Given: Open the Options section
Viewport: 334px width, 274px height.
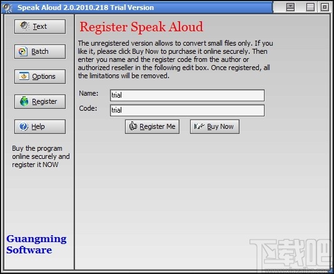Looking at the screenshot, I should (40, 76).
